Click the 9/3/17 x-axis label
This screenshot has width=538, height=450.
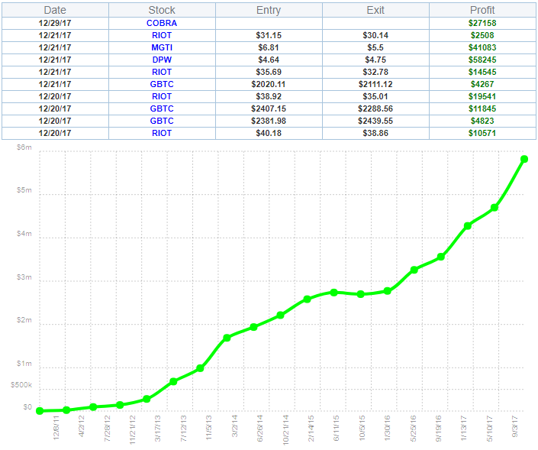[515, 426]
